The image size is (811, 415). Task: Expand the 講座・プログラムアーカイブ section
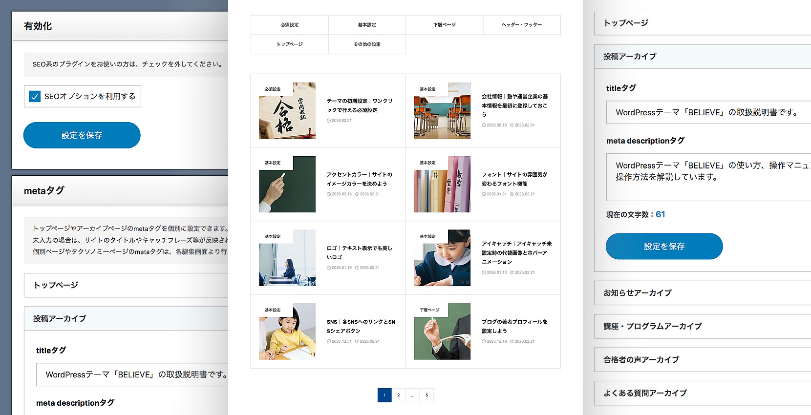click(x=702, y=326)
